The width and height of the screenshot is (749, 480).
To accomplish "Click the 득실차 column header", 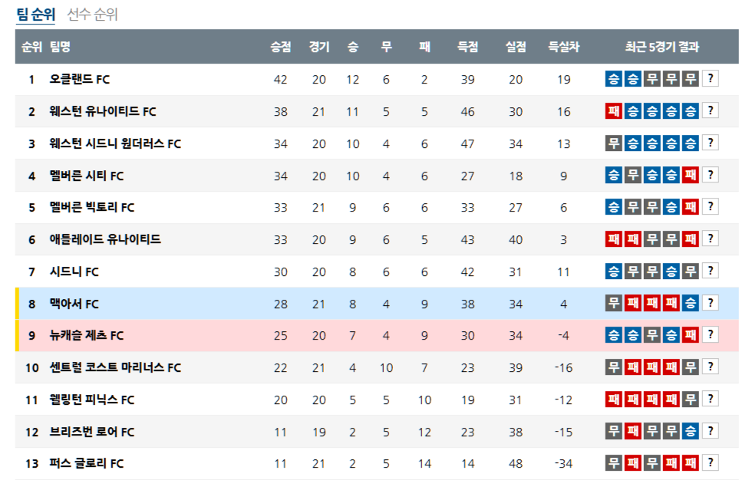I will [563, 47].
